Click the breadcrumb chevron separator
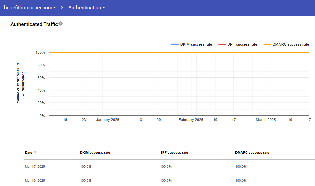315x186 pixels. [62, 8]
